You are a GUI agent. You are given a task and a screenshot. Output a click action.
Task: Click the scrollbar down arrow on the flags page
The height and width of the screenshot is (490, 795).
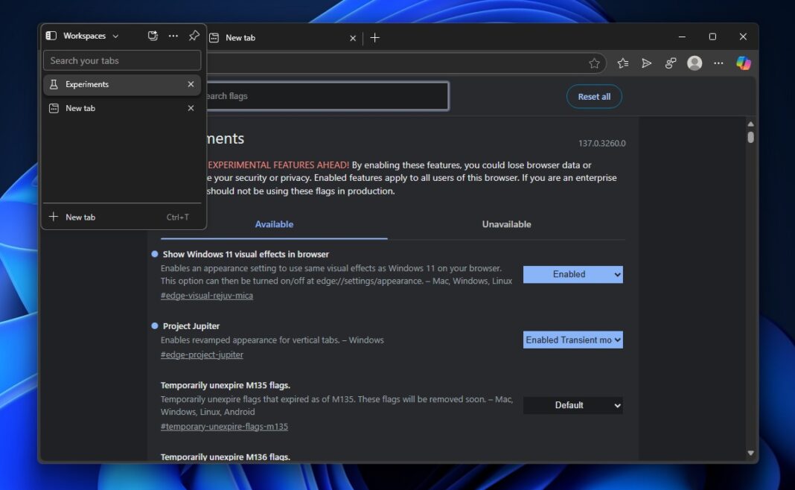coord(750,452)
